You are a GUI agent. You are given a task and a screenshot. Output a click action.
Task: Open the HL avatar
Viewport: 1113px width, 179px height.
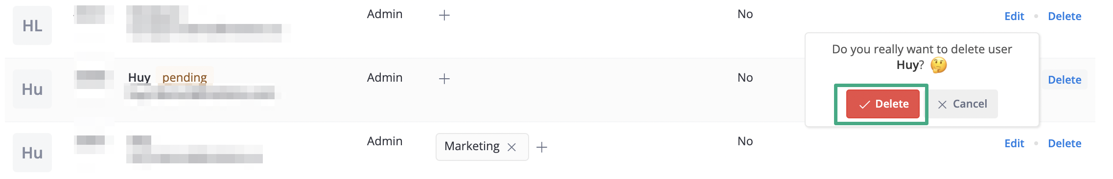[x=32, y=25]
